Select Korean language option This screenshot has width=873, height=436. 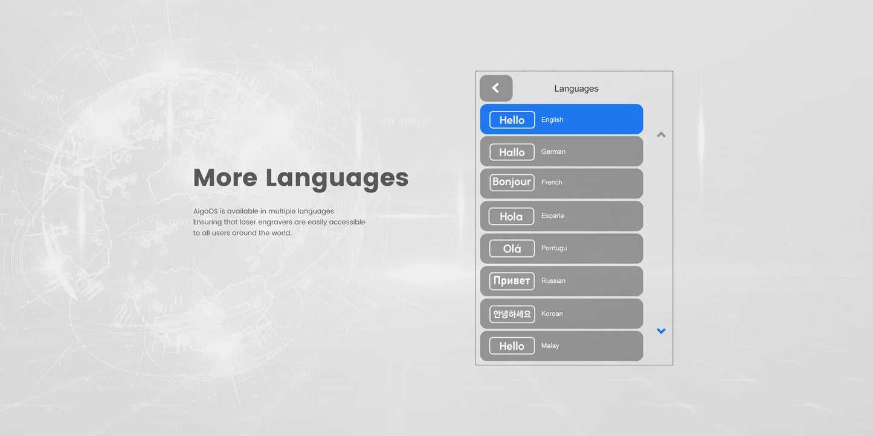pyautogui.click(x=561, y=314)
